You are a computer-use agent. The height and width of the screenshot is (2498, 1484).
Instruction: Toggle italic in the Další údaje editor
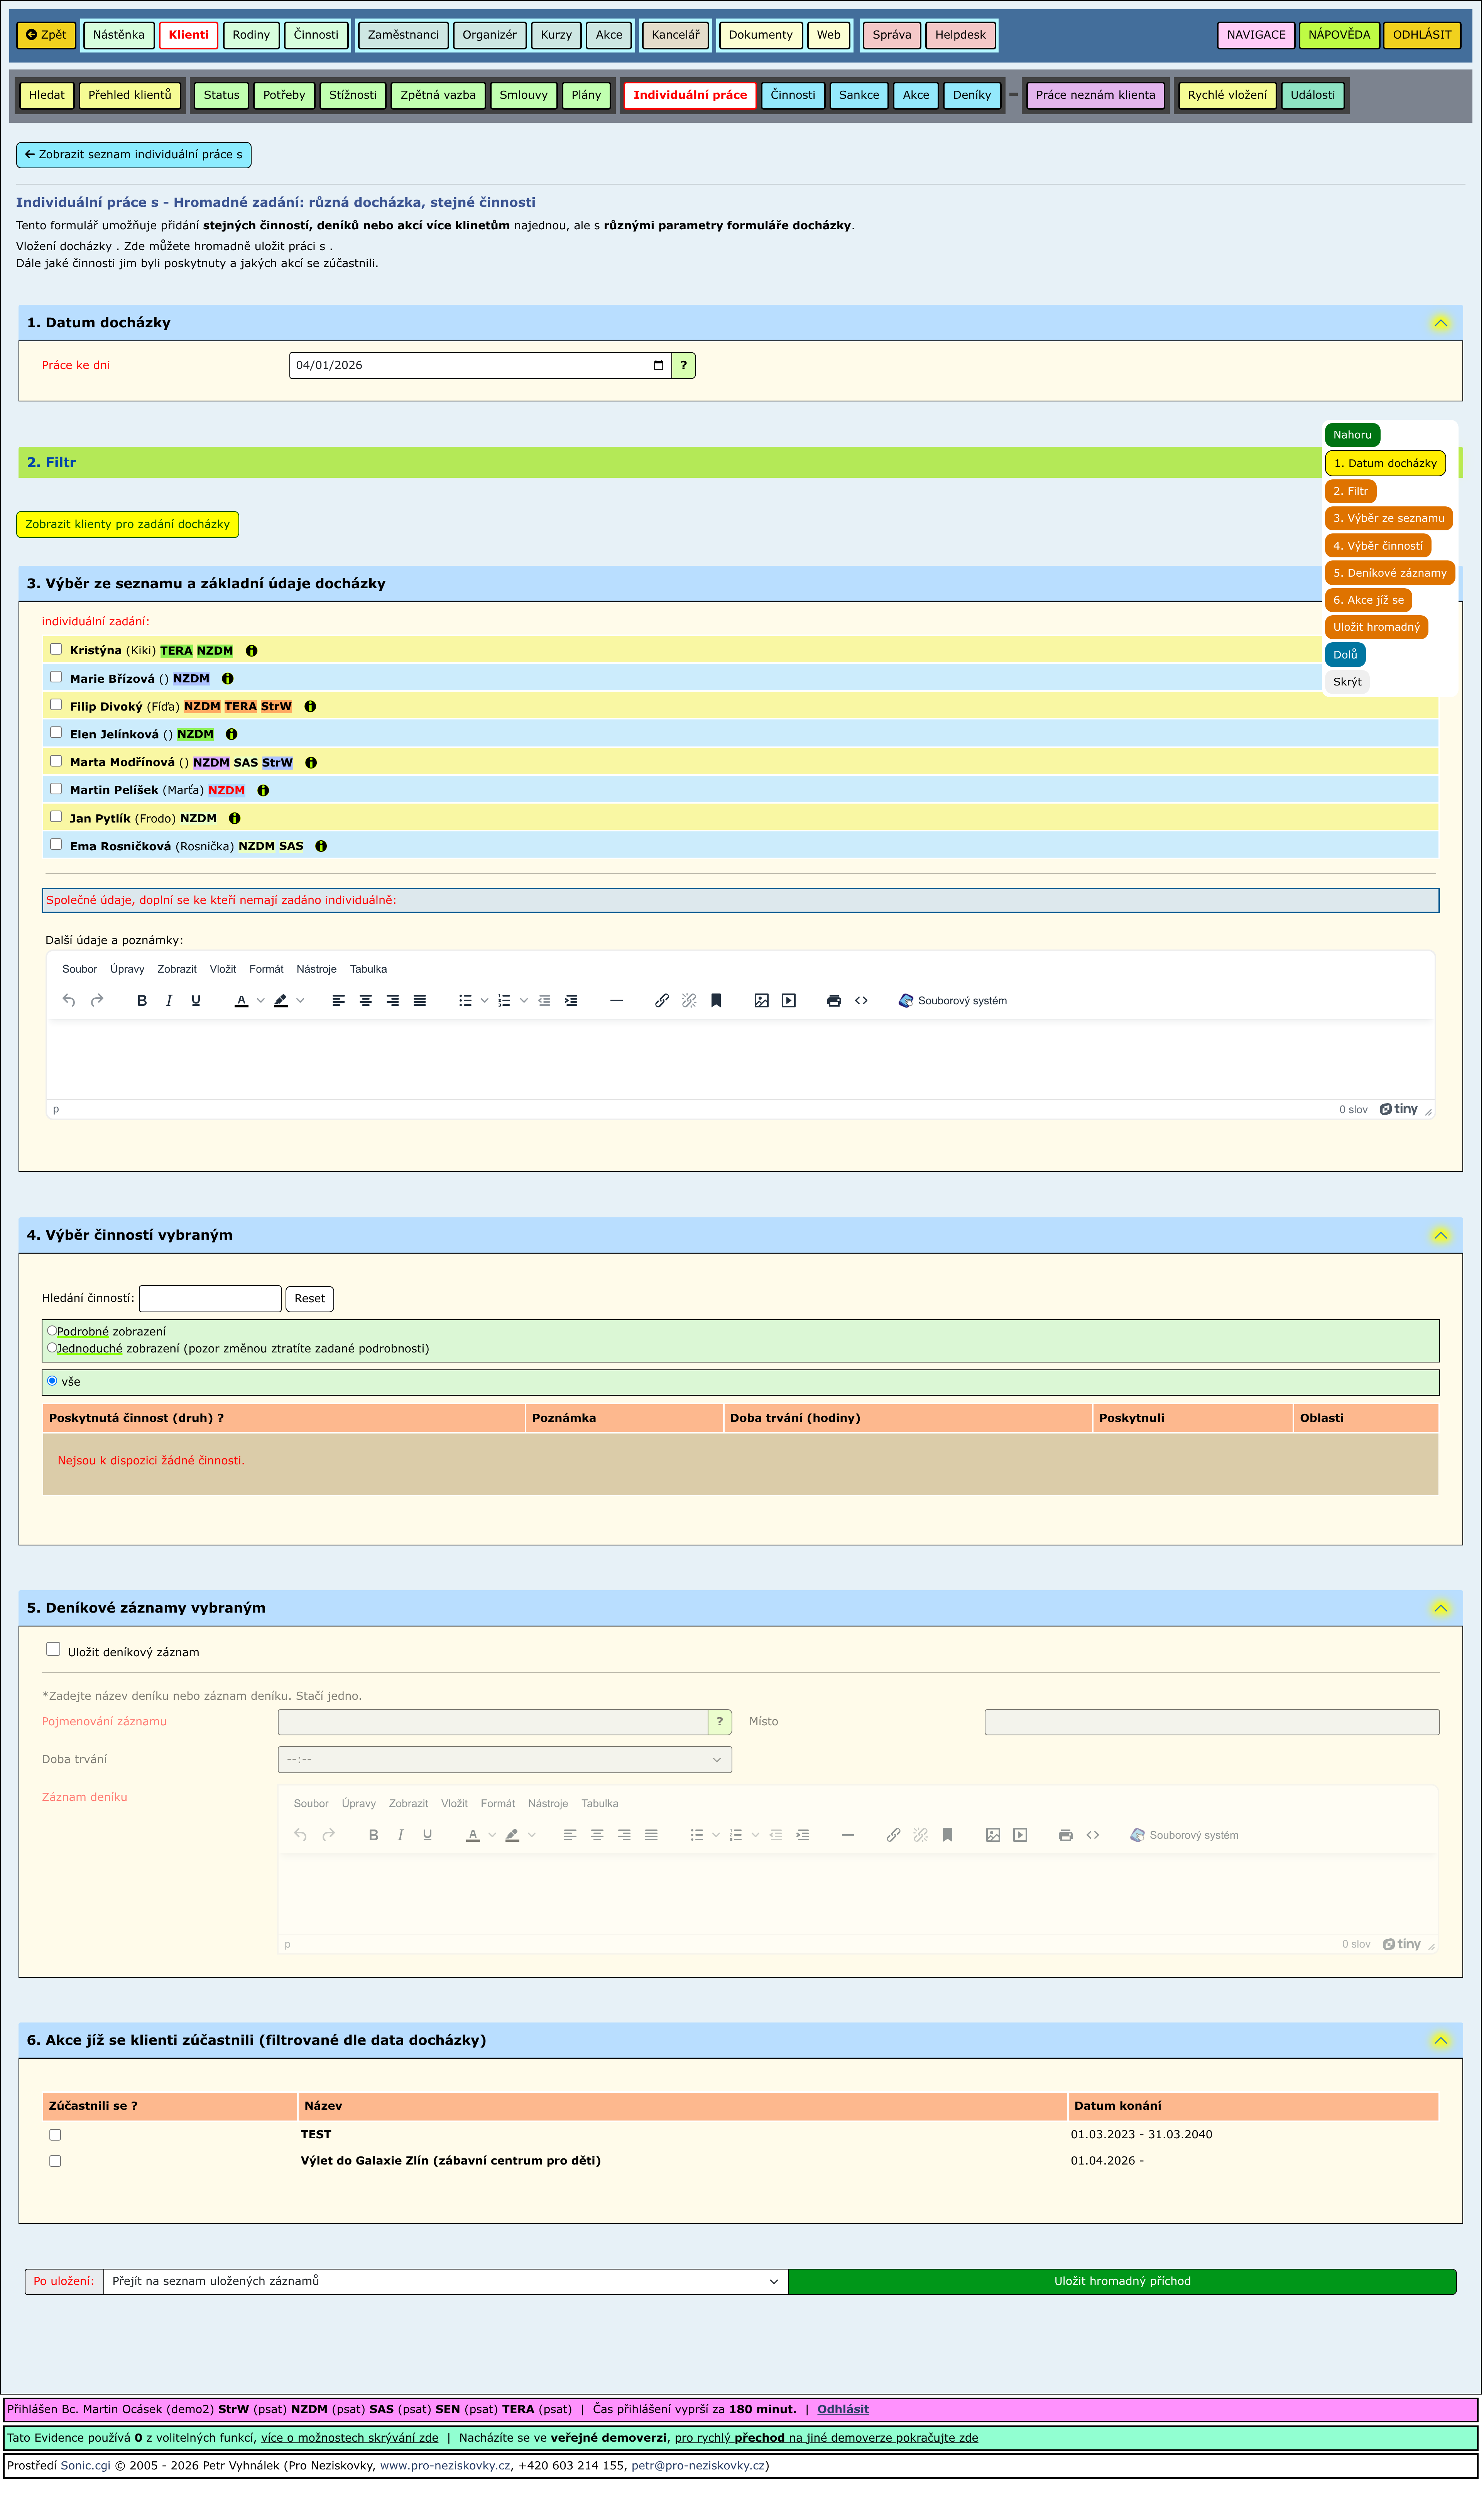pyautogui.click(x=169, y=1001)
